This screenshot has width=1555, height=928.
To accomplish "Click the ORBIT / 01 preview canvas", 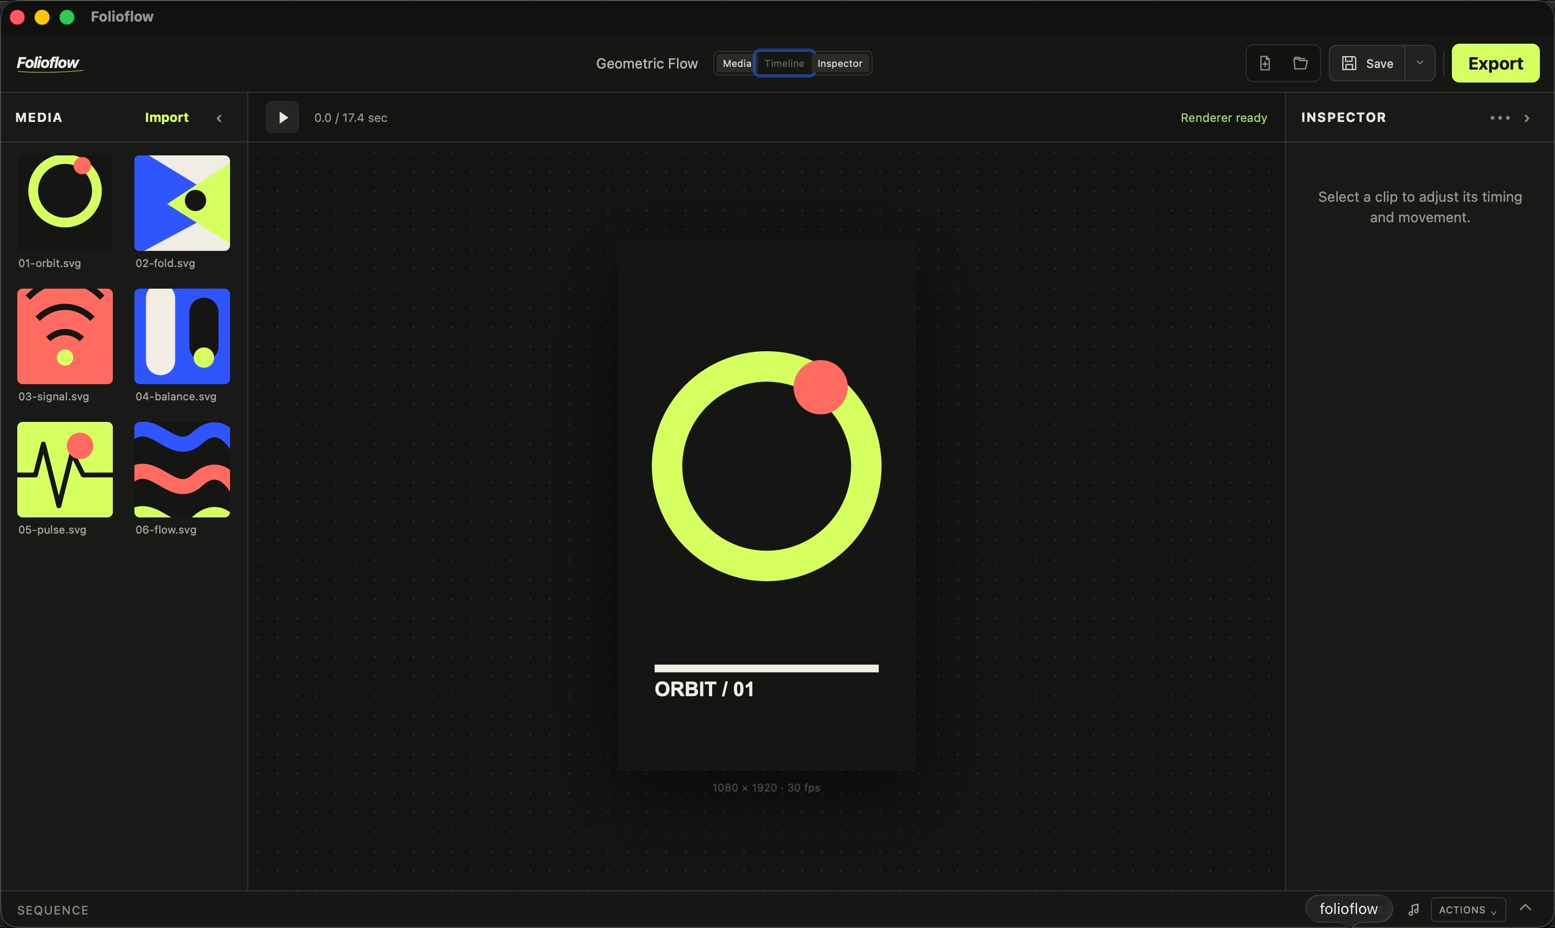I will tap(766, 504).
